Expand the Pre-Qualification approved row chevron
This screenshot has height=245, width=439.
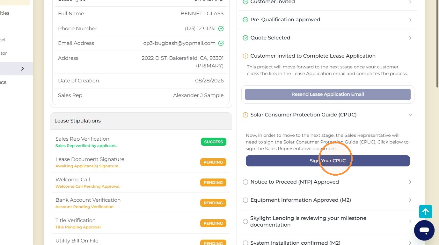pos(410,20)
